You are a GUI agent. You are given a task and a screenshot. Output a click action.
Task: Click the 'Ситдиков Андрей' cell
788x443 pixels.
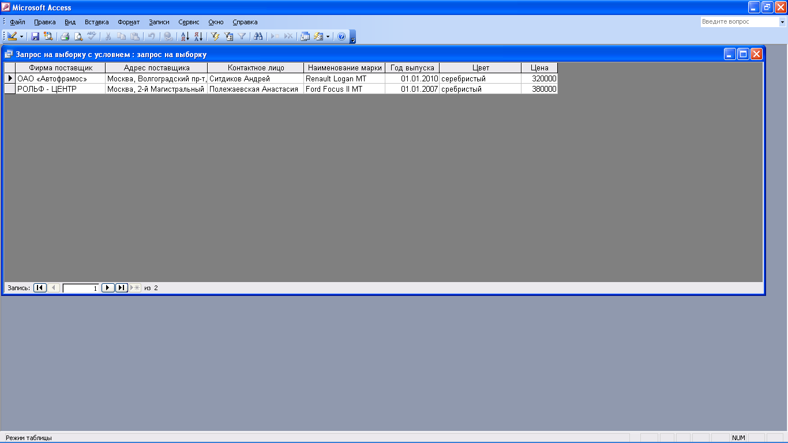click(256, 78)
